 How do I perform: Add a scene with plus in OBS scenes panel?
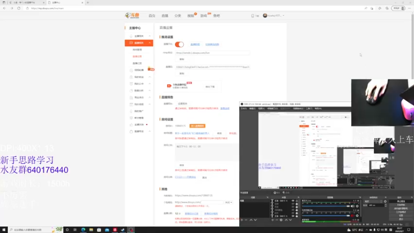click(x=242, y=220)
